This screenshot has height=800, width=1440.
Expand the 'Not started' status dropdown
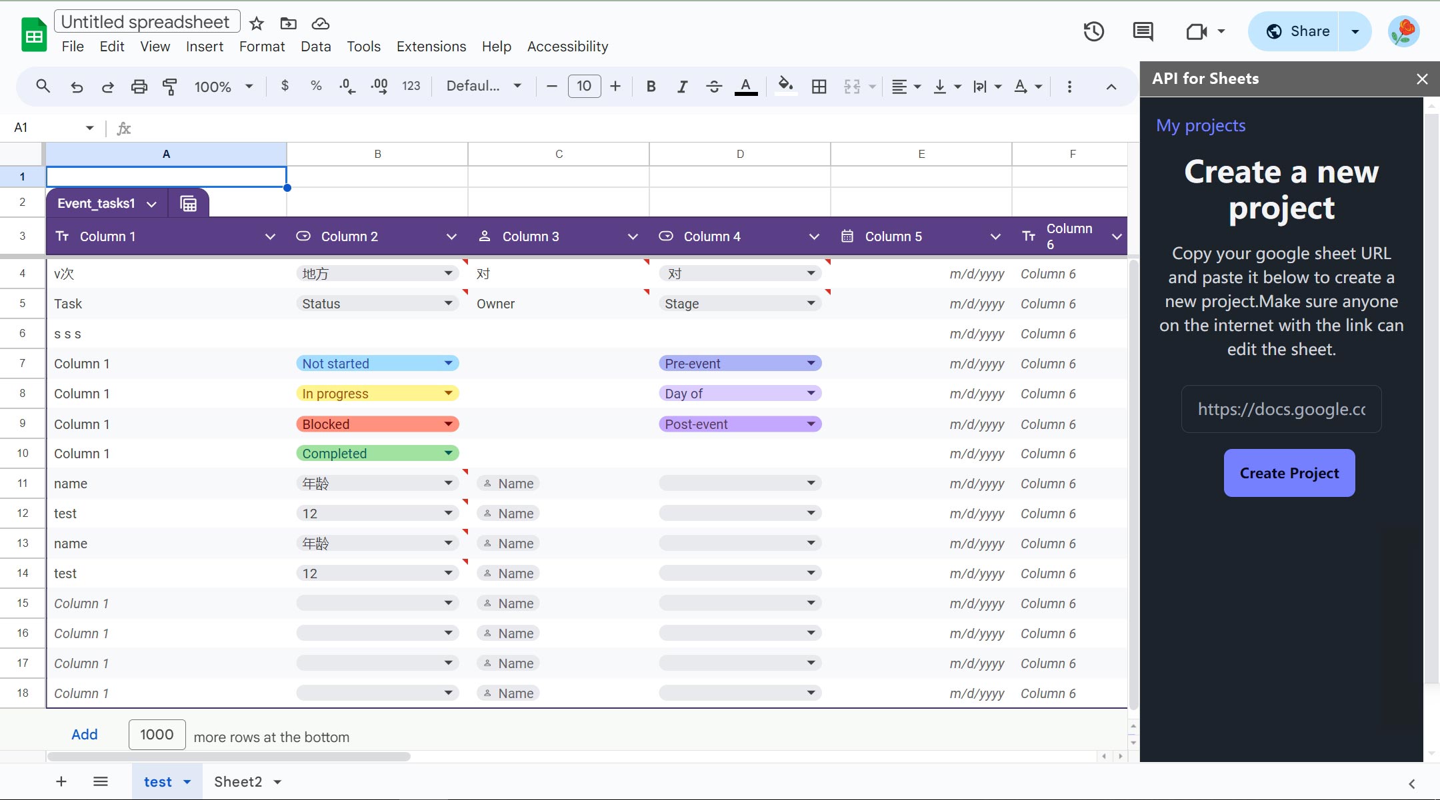click(x=449, y=363)
